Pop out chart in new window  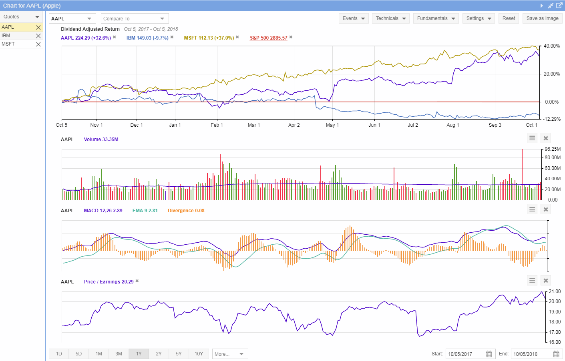[559, 6]
